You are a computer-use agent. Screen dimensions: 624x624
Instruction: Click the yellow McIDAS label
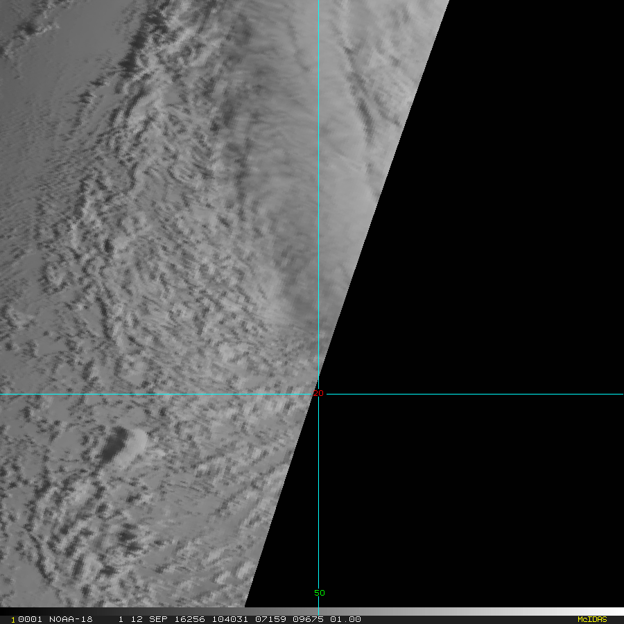pyautogui.click(x=591, y=619)
